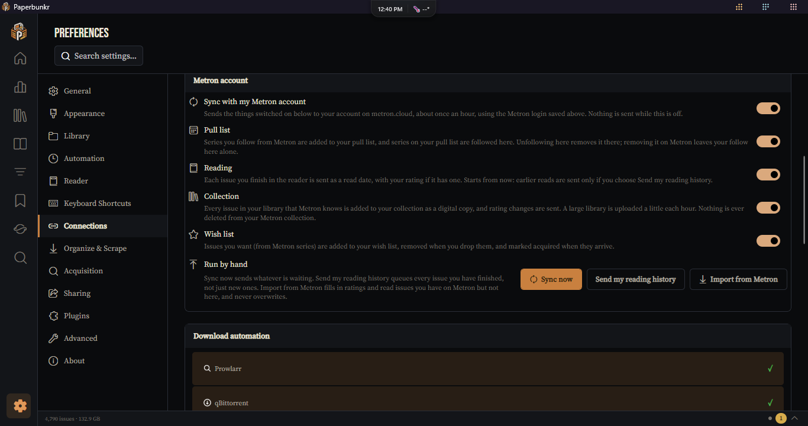The height and width of the screenshot is (426, 808).
Task: Click the orange settings gear icon
Action: (x=20, y=406)
